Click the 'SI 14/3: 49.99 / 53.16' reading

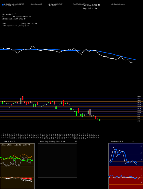[x=22, y=17]
